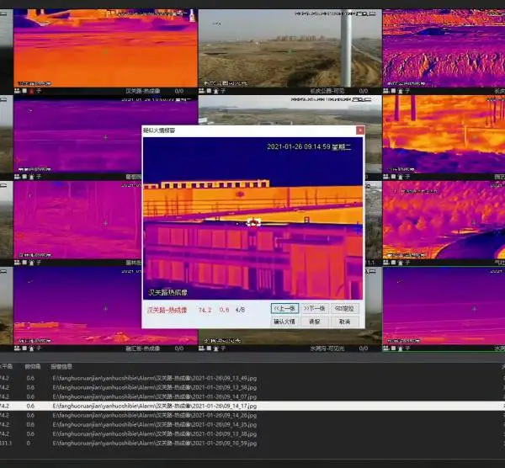Click the first camera icon under the top-left 汉关路-热成像 tile
Viewport: 505px width, 468px height.
click(17, 91)
